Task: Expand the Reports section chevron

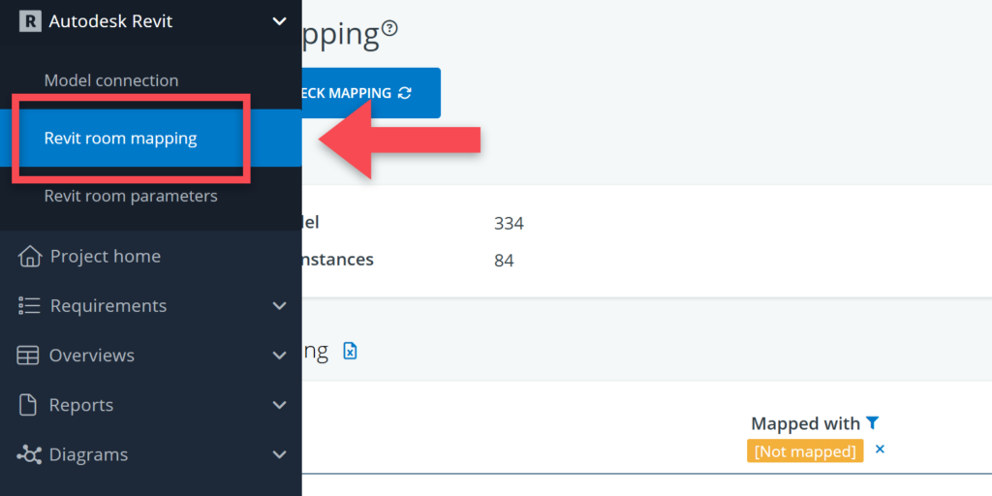Action: [x=279, y=405]
